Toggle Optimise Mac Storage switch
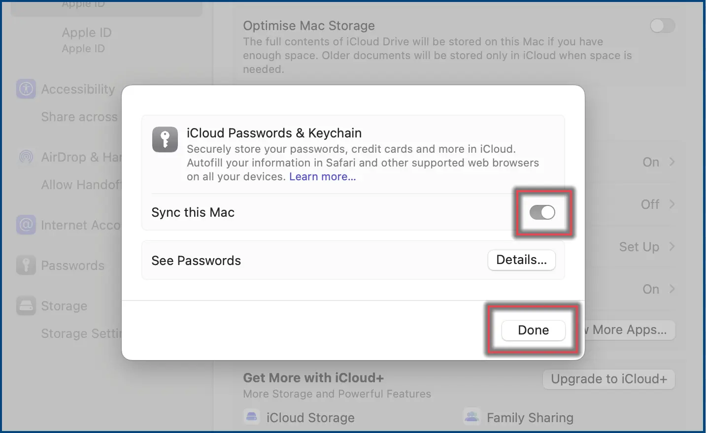 [x=662, y=26]
